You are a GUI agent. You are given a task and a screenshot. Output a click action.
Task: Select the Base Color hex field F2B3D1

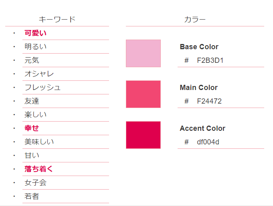click(210, 60)
